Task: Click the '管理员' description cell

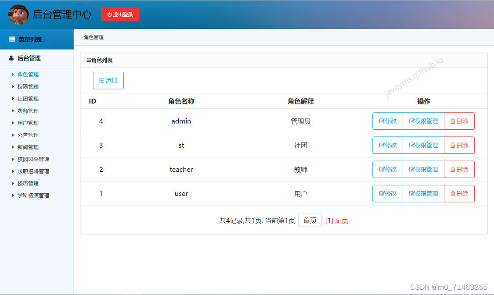Action: pyautogui.click(x=300, y=121)
